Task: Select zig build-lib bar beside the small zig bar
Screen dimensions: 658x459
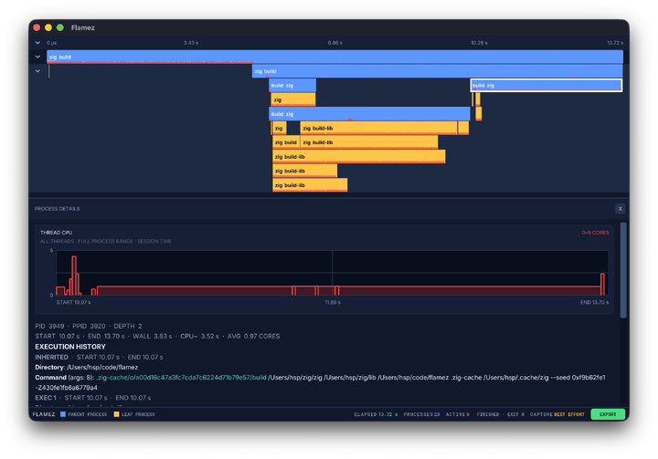Action: click(x=378, y=128)
